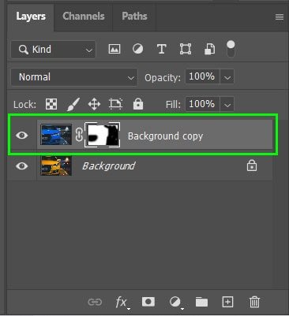Select the Background copy layer mask thumbnail

pyautogui.click(x=102, y=135)
